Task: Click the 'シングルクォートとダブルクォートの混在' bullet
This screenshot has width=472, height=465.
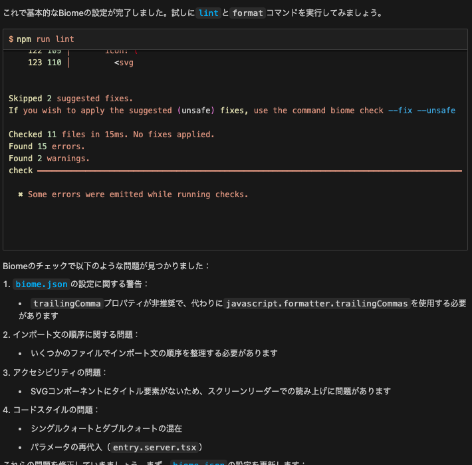Action: [106, 428]
